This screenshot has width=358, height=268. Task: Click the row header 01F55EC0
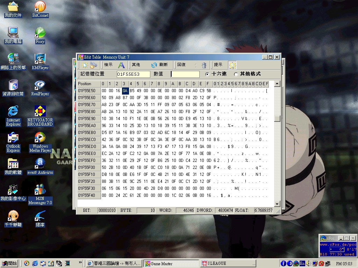point(89,140)
